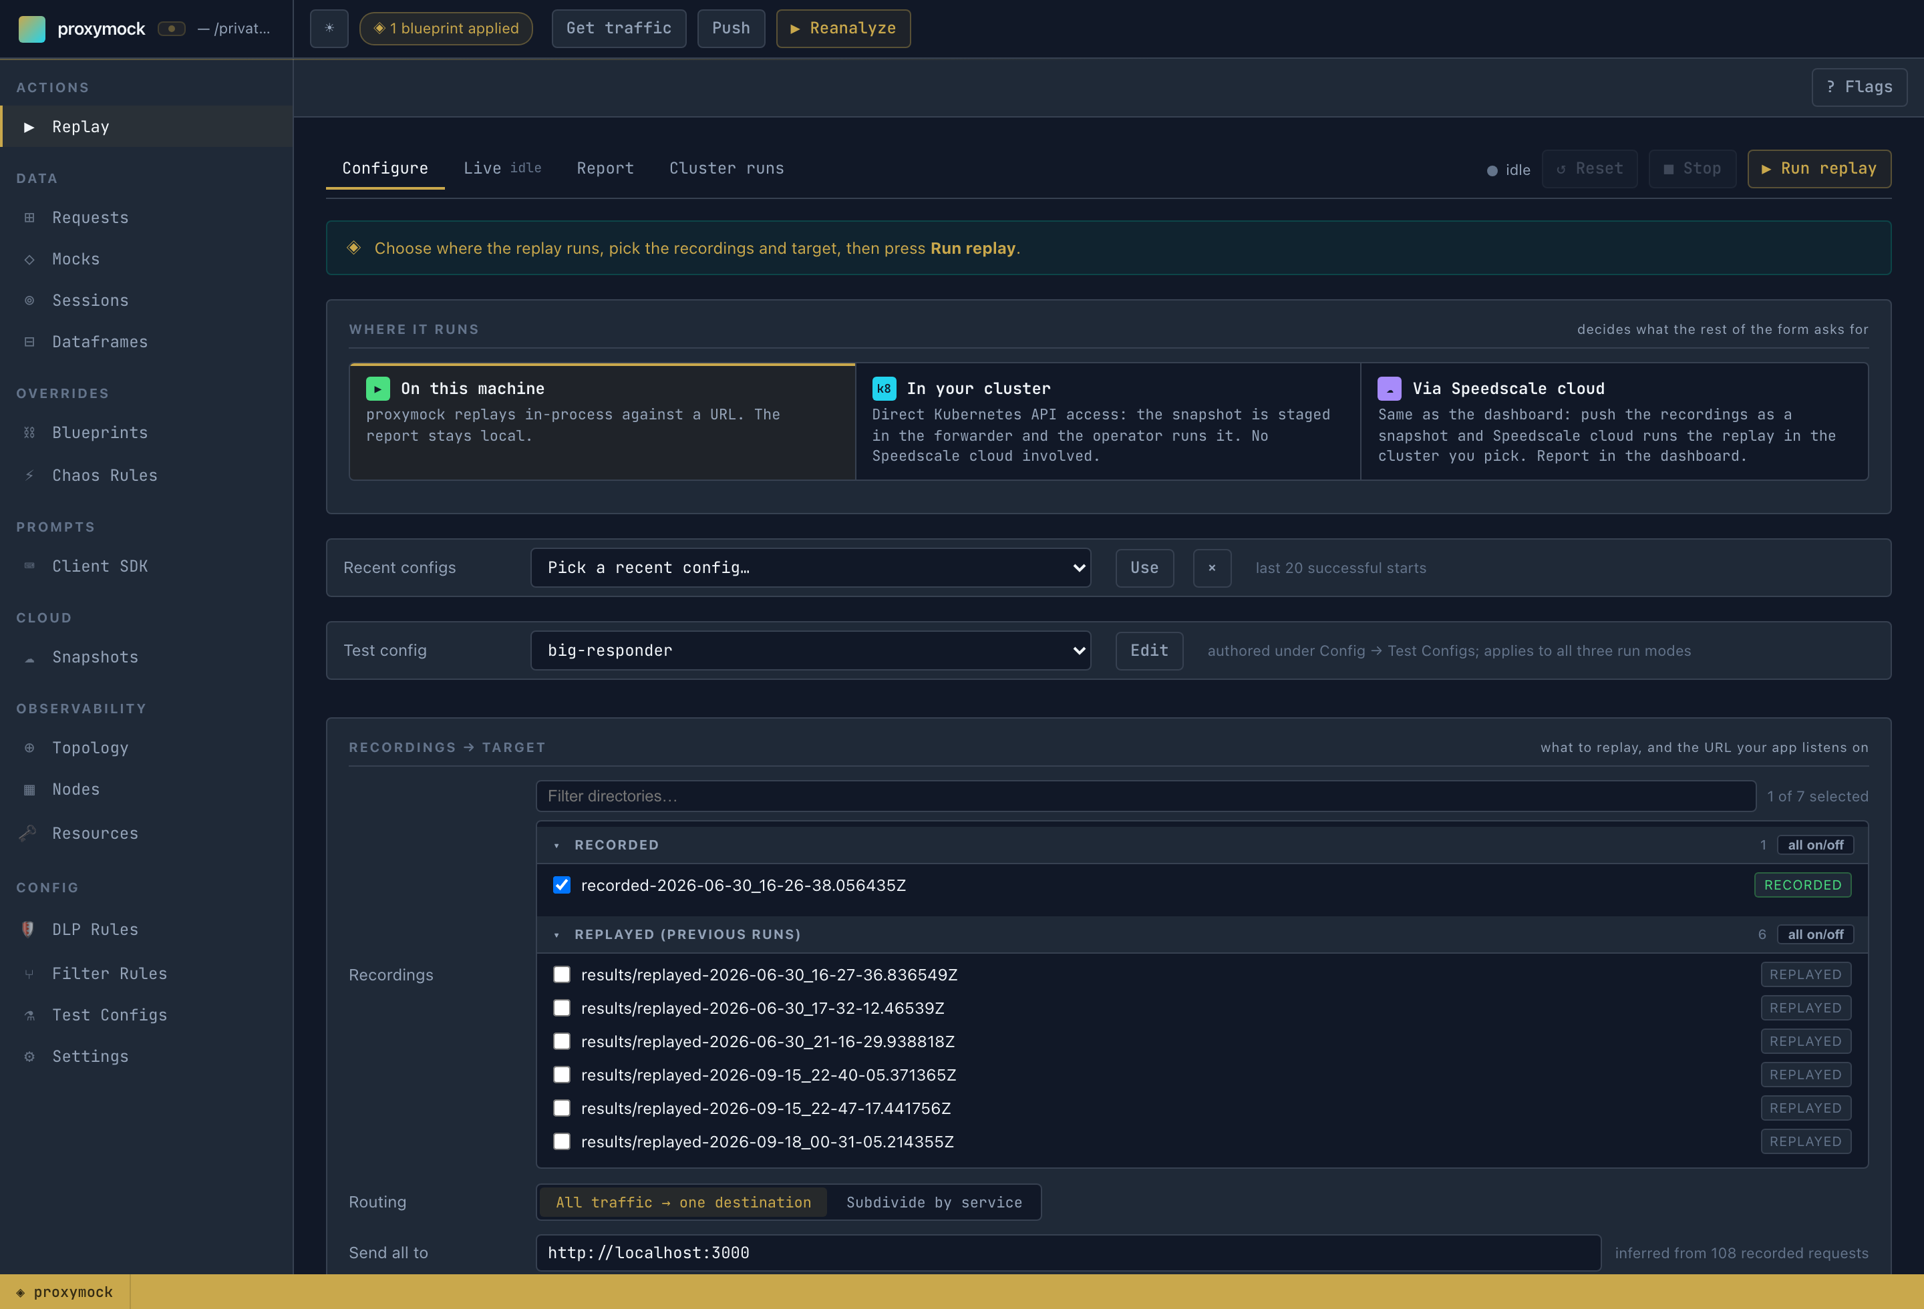Switch to the Report tab
The image size is (1924, 1309).
[605, 169]
